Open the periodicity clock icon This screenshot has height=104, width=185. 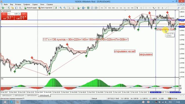pyautogui.click(x=83, y=8)
